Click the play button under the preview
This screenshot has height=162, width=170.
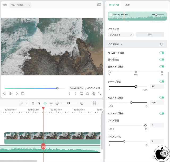click(17, 94)
